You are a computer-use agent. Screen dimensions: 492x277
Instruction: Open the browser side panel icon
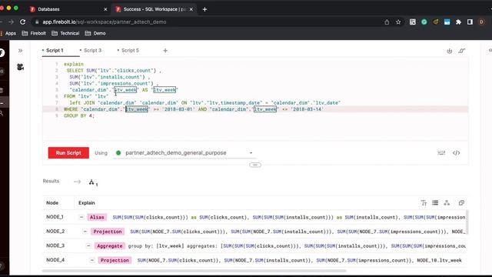click(x=470, y=22)
